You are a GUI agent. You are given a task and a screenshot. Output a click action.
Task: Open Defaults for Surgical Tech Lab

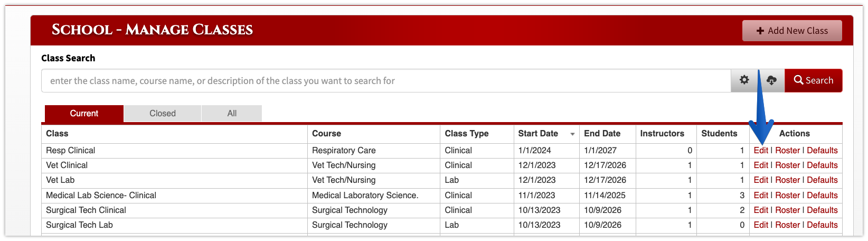(x=822, y=225)
